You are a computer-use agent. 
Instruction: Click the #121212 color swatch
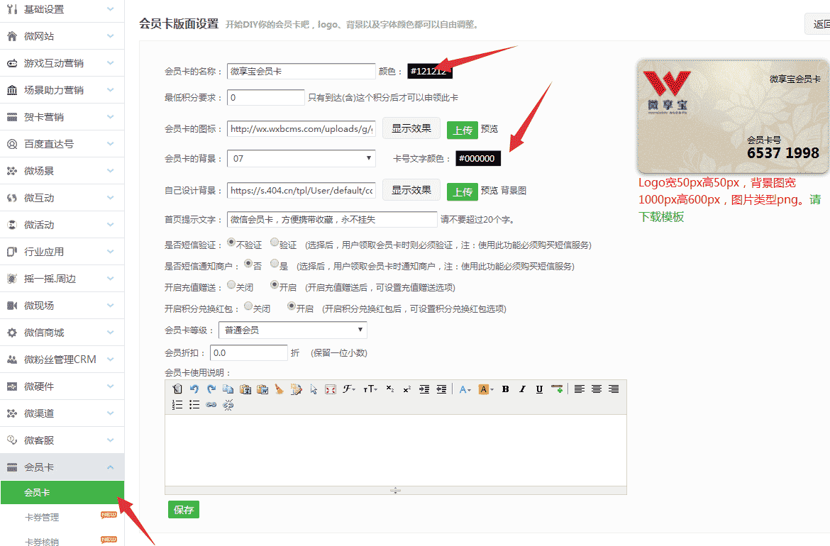click(x=430, y=71)
